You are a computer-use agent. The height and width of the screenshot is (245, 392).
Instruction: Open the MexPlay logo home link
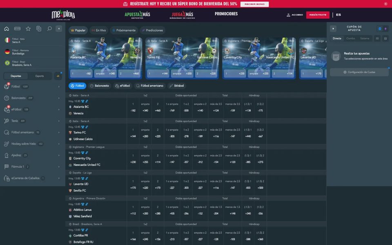[63, 15]
